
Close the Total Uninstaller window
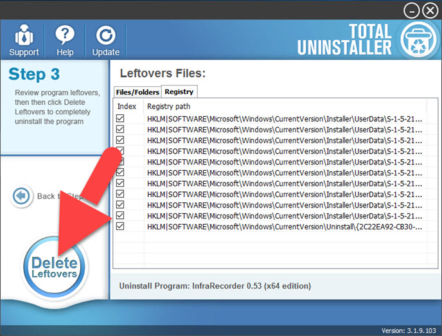tap(429, 11)
